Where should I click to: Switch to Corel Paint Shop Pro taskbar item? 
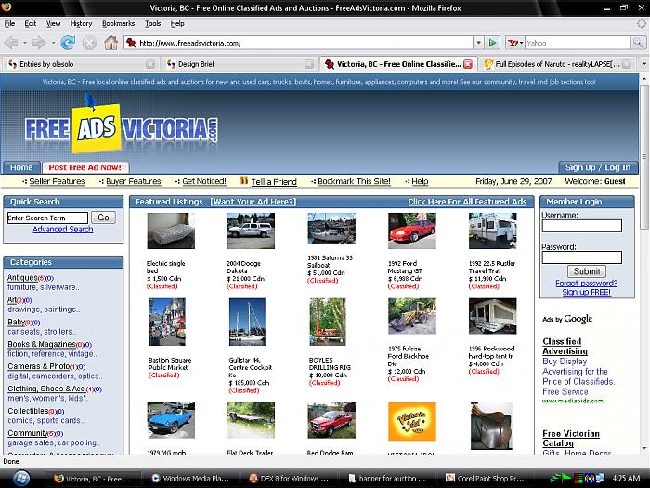[485, 479]
